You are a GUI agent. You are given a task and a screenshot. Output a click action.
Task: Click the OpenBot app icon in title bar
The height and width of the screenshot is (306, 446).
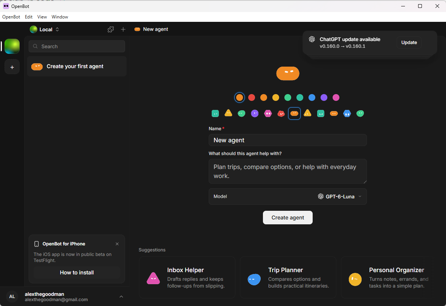(6, 6)
